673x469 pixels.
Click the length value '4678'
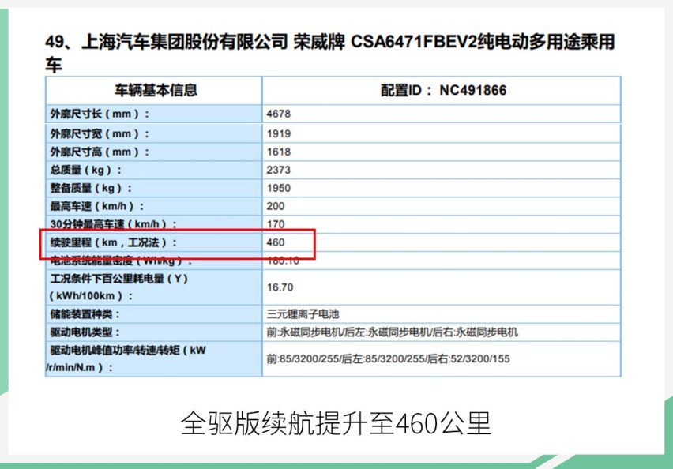coord(278,114)
